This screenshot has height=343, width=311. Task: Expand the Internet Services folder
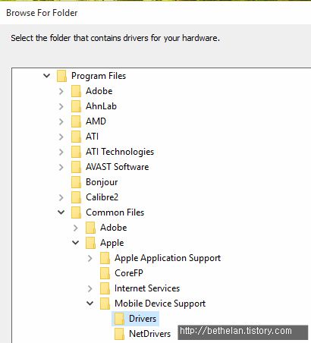coord(90,288)
